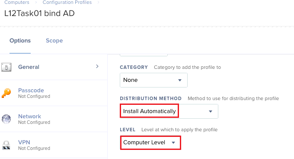Image resolution: width=294 pixels, height=159 pixels.
Task: Open the Configuration Profiles breadcrumb link
Action: pos(67,3)
